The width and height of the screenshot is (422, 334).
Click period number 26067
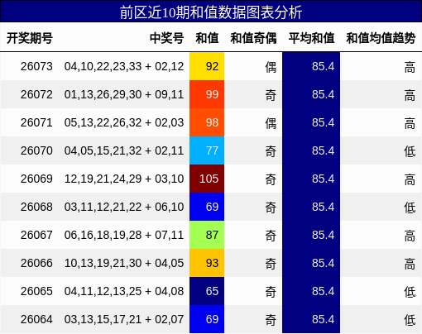click(x=36, y=235)
